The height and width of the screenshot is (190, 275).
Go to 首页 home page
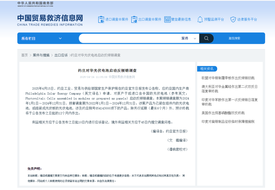pyautogui.click(x=24, y=55)
